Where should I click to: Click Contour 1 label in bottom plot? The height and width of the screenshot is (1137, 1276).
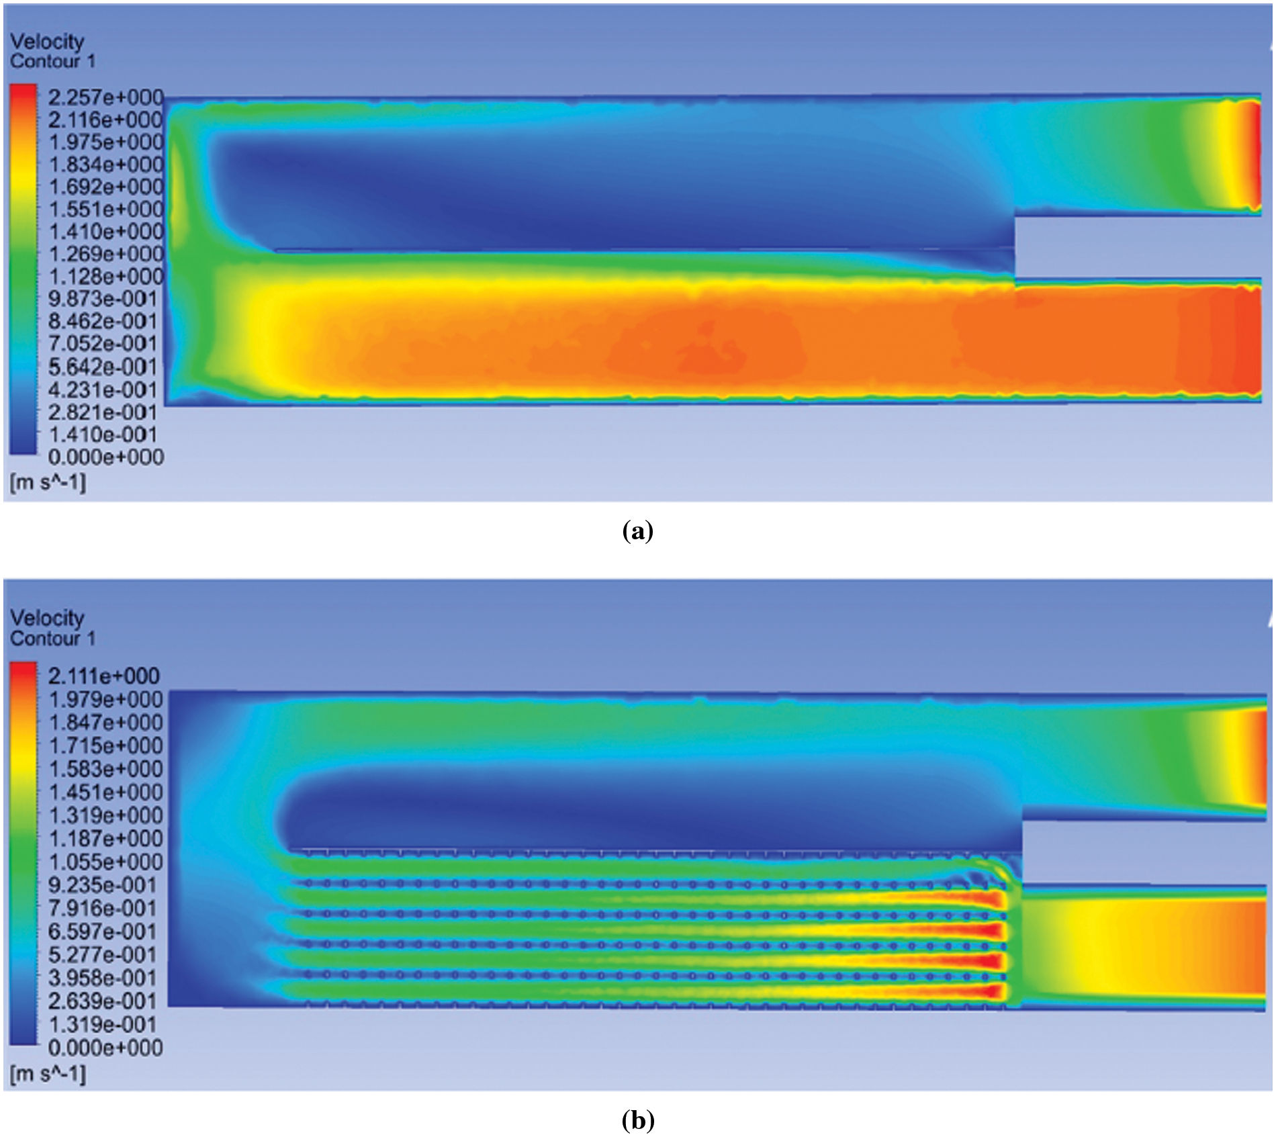coord(52,639)
